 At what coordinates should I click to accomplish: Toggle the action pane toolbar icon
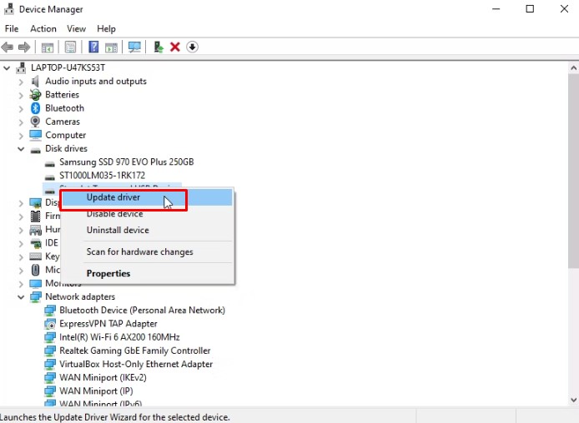tap(111, 47)
